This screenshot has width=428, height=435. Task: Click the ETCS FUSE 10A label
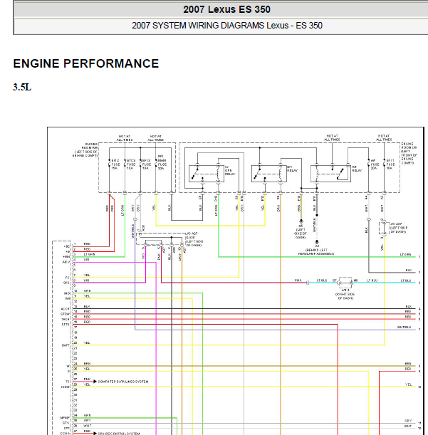tap(131, 164)
